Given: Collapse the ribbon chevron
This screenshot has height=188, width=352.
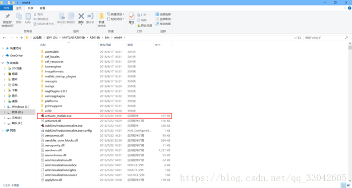Looking at the screenshot, I should pos(345,8).
